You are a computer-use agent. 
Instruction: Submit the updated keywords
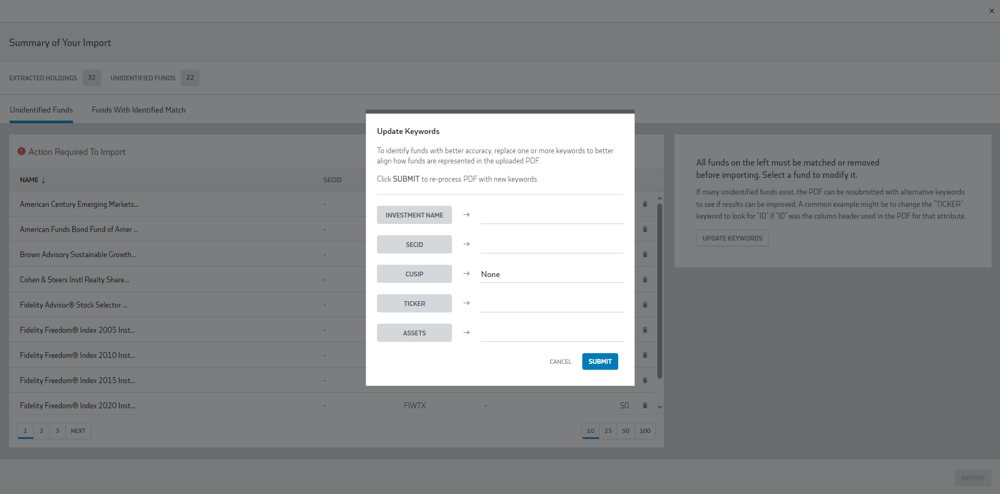[x=599, y=362]
